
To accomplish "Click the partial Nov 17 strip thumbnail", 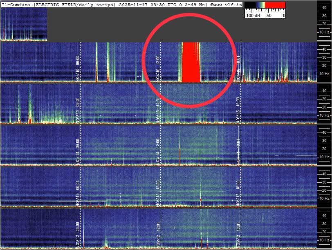I will click(24, 24).
